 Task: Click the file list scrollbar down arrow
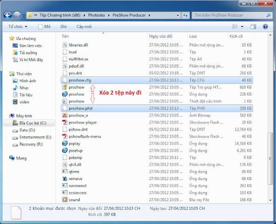coord(270,200)
